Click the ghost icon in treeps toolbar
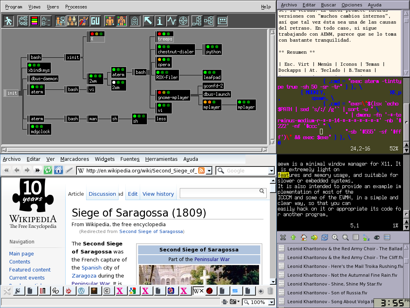This screenshot has width=410, height=308. [135, 21]
